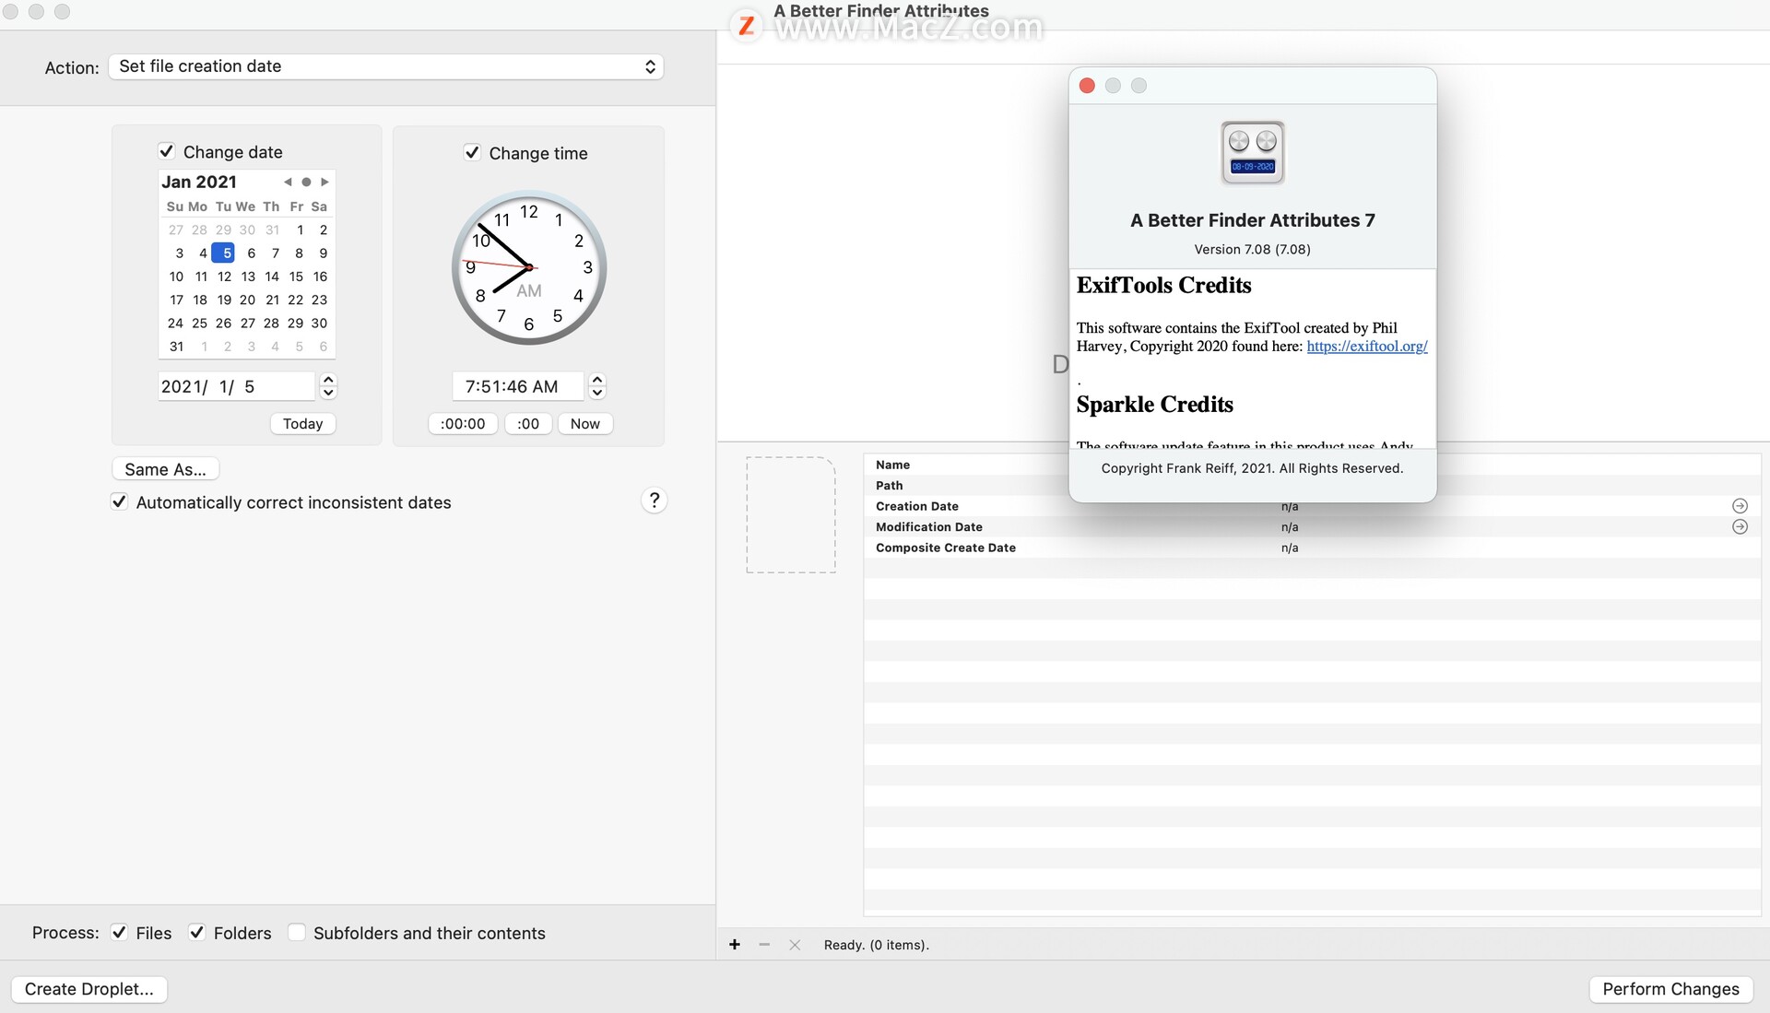Select January 31 in the calendar
The image size is (1770, 1013).
(x=176, y=347)
